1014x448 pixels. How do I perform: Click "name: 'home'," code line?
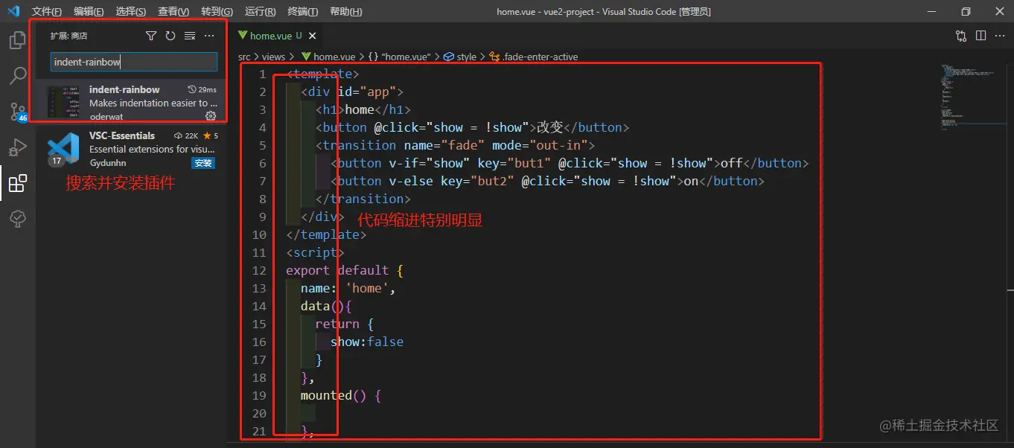(348, 288)
